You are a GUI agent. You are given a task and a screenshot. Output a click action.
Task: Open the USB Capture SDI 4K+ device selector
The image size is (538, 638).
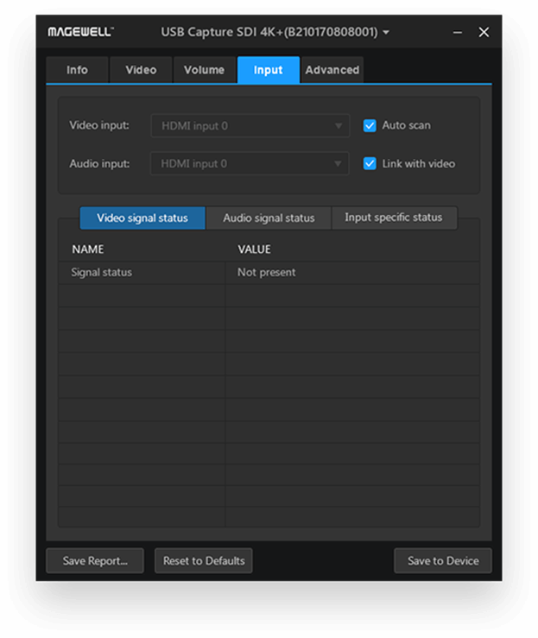(x=275, y=32)
